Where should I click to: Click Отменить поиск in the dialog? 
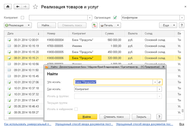click(115, 117)
